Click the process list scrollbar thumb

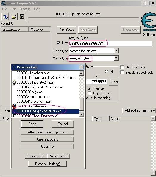click(82, 104)
